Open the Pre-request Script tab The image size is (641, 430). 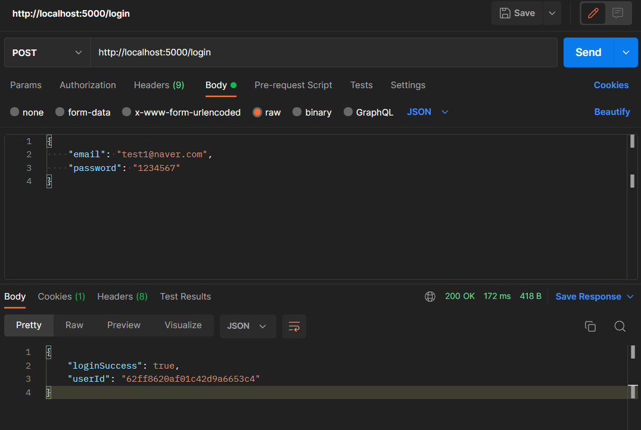pyautogui.click(x=293, y=85)
